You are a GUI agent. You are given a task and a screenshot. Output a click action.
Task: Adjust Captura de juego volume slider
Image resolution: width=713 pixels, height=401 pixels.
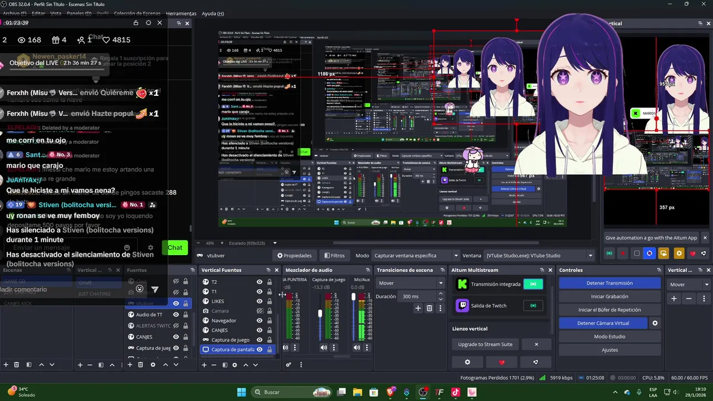click(x=320, y=314)
